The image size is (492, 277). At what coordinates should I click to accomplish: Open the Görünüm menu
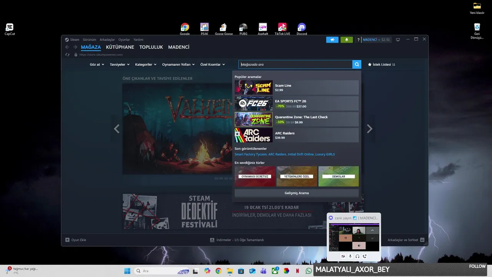point(90,40)
